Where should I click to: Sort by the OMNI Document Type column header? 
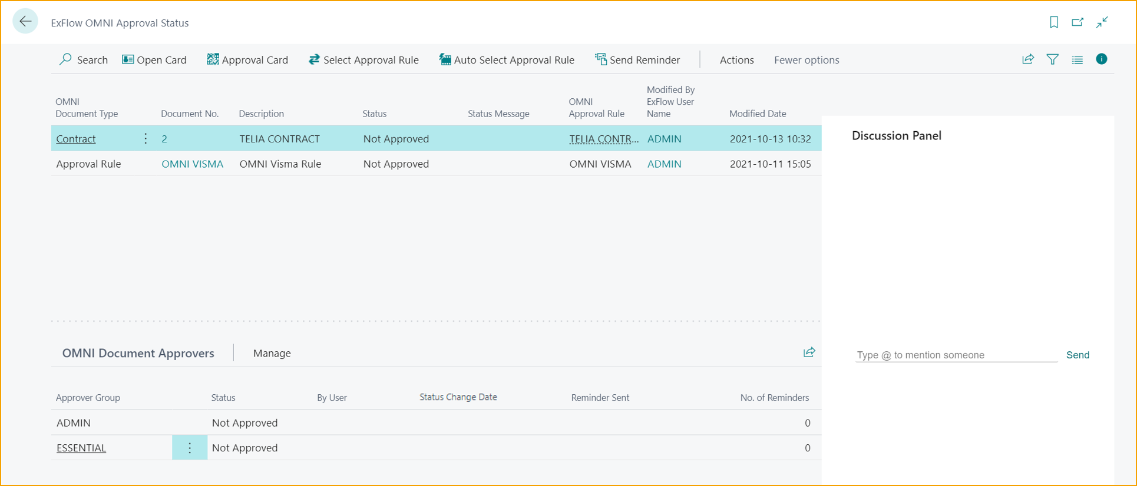[87, 108]
